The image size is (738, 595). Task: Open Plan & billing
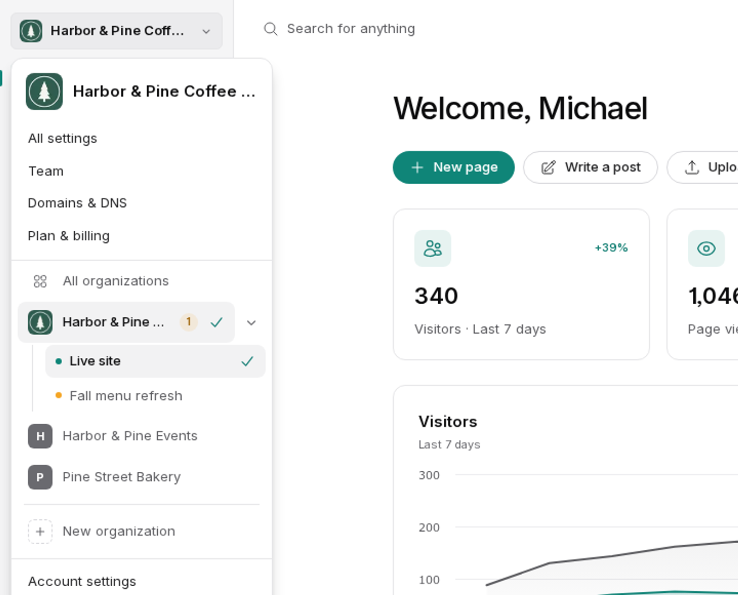tap(69, 236)
